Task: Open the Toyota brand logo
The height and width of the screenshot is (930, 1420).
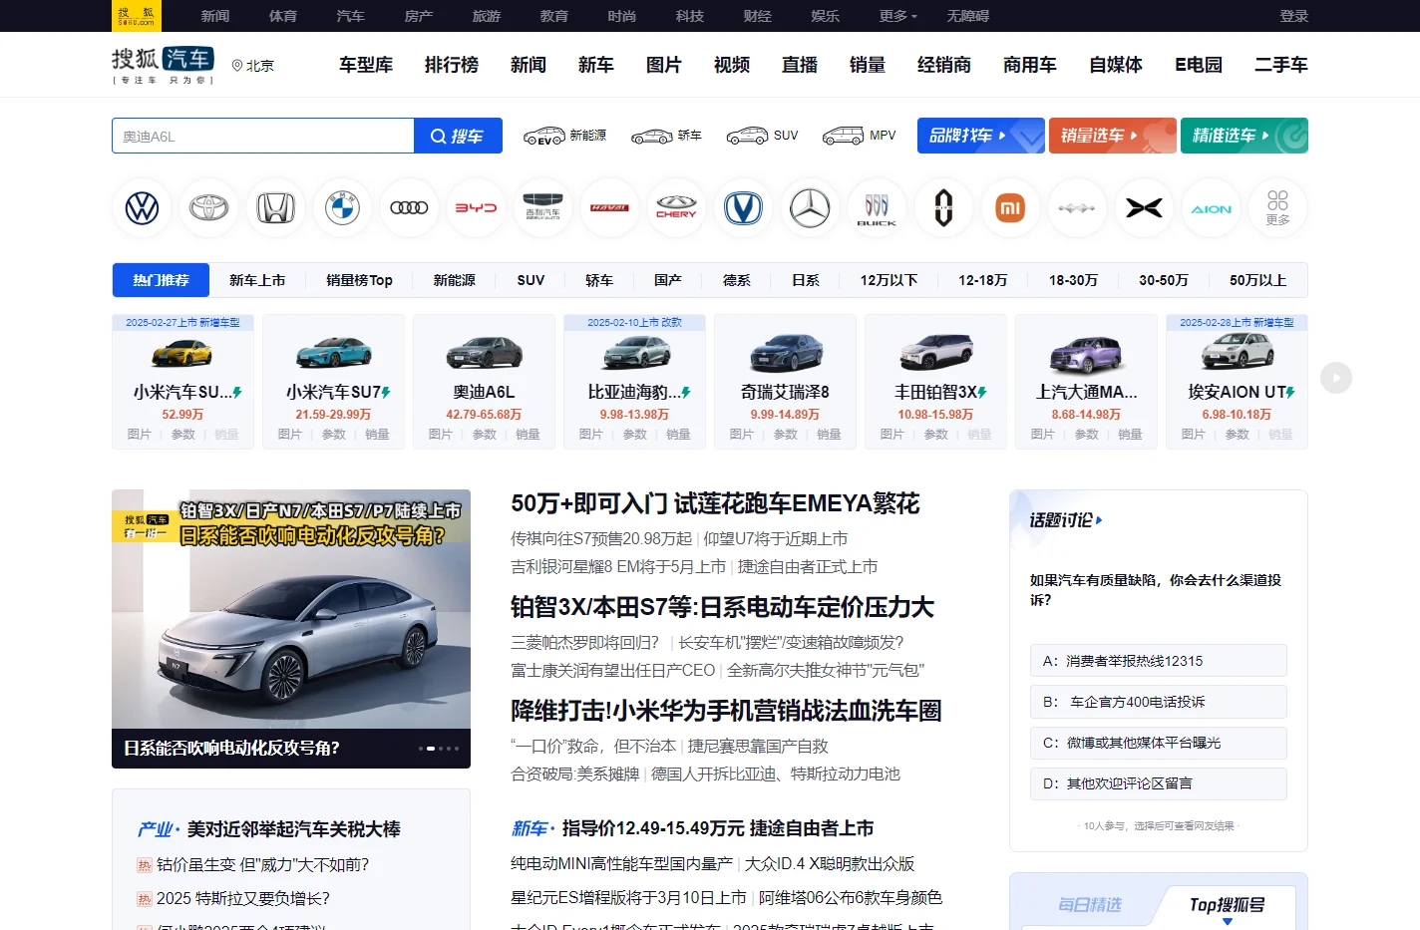Action: tap(208, 208)
